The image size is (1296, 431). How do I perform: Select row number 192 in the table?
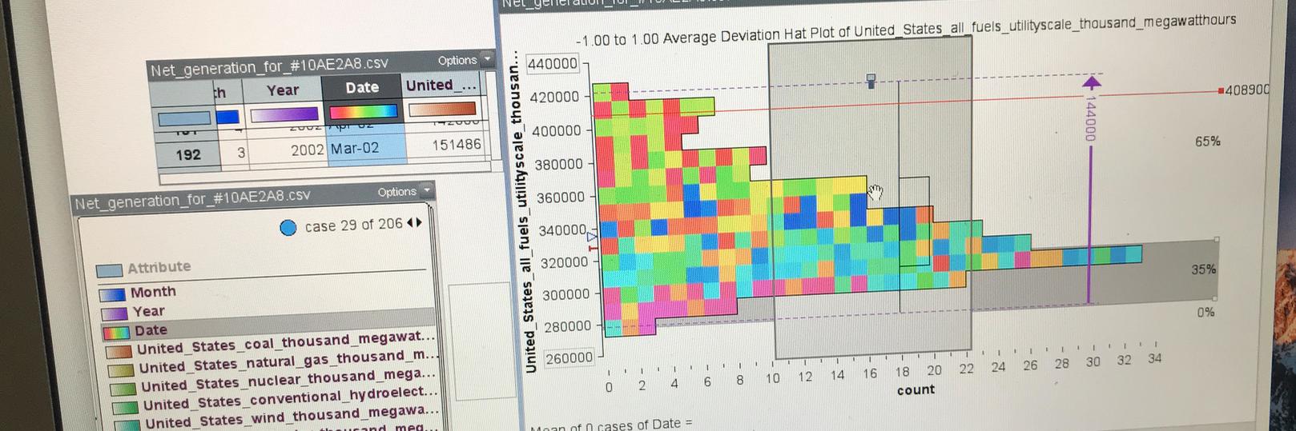(188, 154)
